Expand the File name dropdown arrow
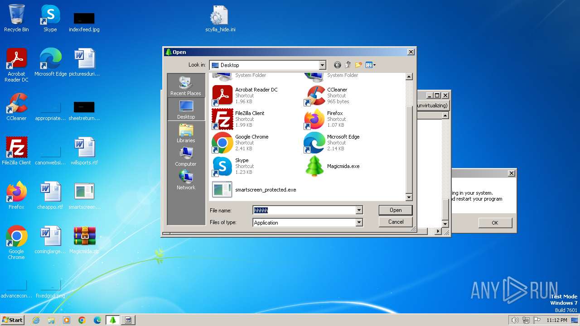This screenshot has width=580, height=326. pyautogui.click(x=359, y=210)
